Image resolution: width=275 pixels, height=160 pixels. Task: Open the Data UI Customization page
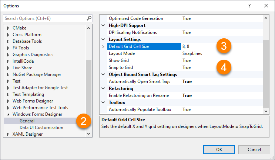[41, 128]
